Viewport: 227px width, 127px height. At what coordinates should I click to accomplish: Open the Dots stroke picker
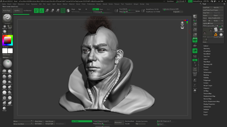10,27
